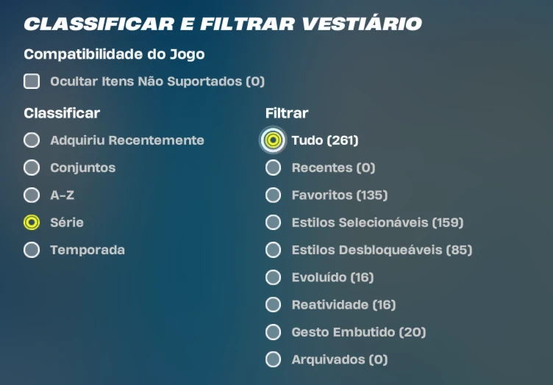Click the Conjuntos label text
This screenshot has height=385, width=553.
click(x=83, y=168)
